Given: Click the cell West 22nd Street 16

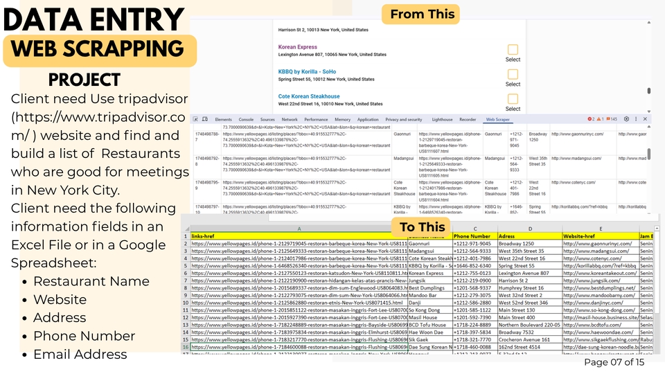Looking at the screenshot, I should click(530, 258).
